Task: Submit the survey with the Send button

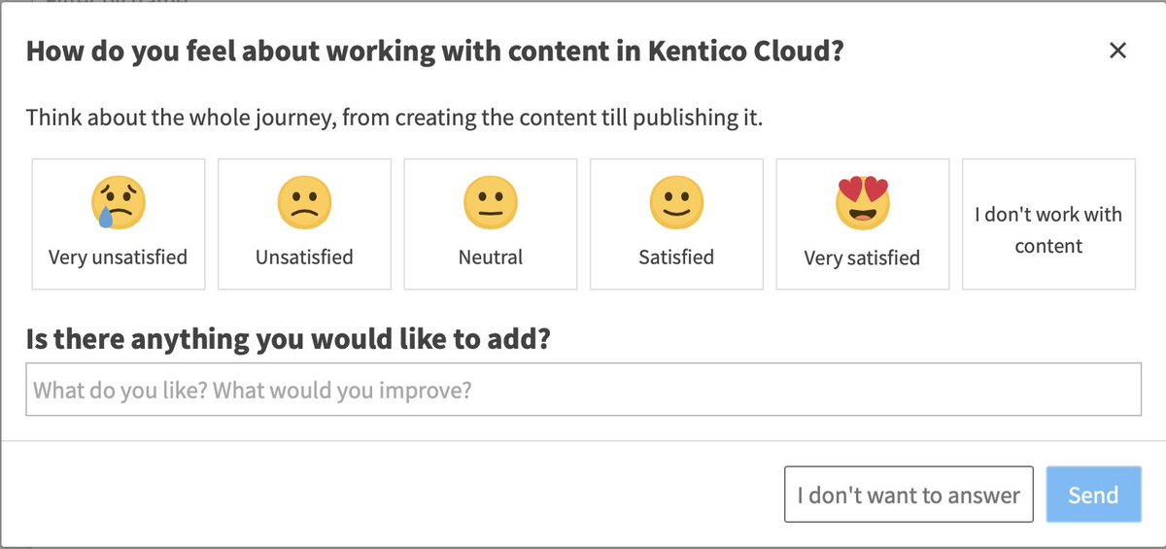Action: coord(1093,495)
